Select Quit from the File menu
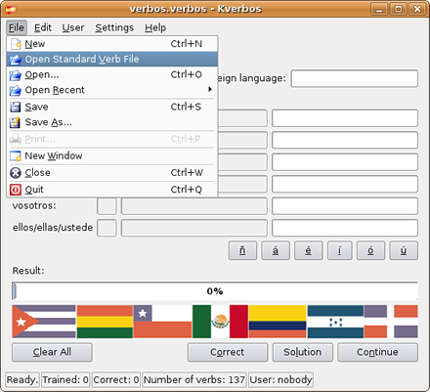This screenshot has width=430, height=392. (x=112, y=190)
